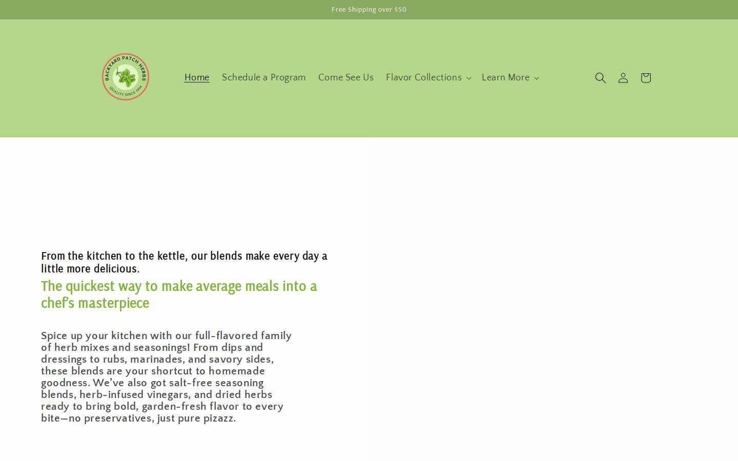Viewport: 738px width, 461px height.
Task: Click the Backyard Patch Herbs logo
Action: point(126,77)
